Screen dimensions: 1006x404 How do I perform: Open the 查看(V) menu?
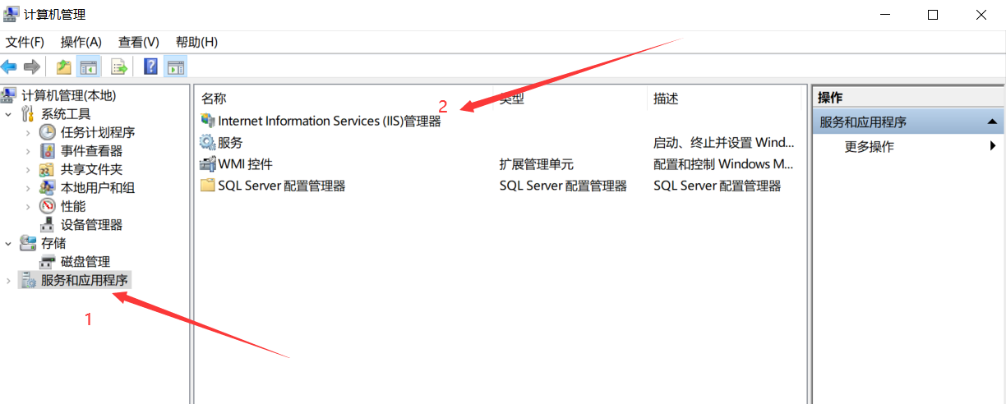point(139,42)
